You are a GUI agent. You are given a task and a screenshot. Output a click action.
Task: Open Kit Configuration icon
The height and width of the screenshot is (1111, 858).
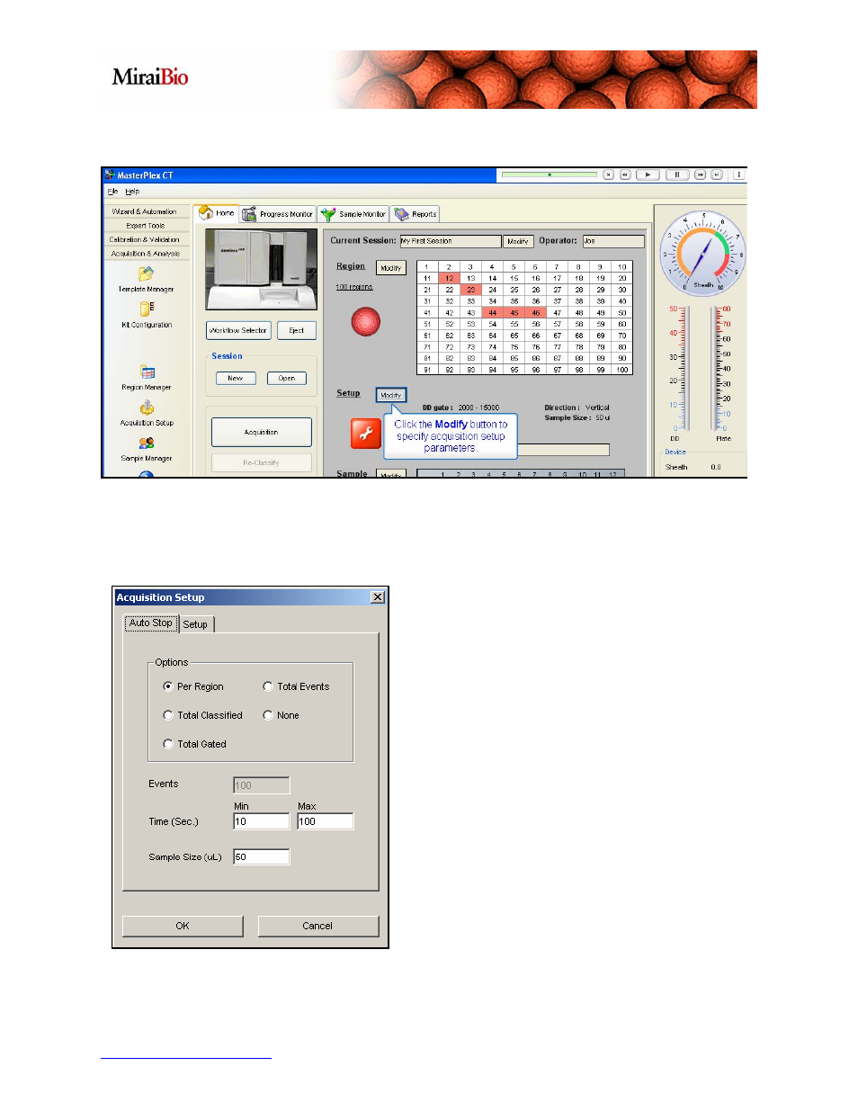[147, 308]
